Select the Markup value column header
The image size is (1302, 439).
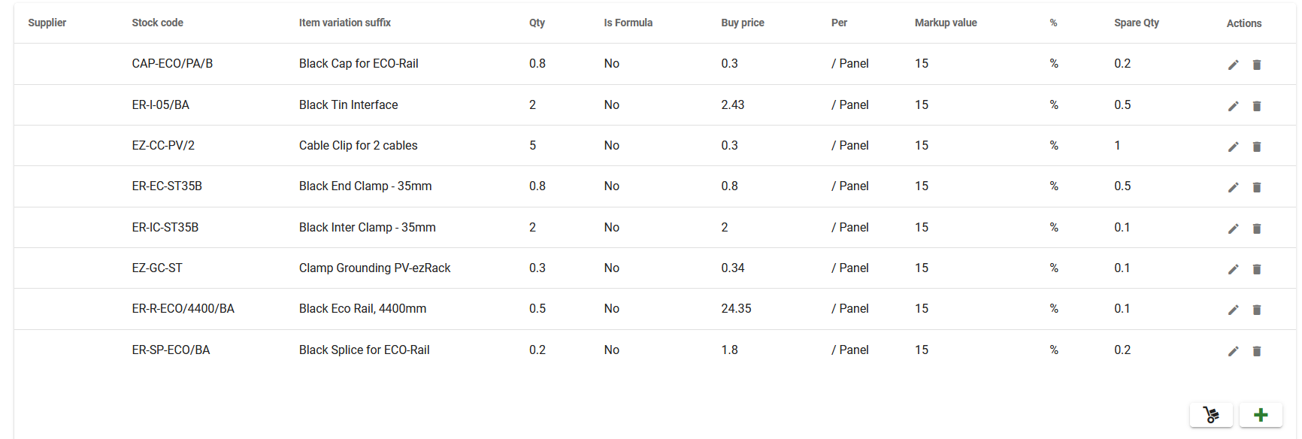coord(946,23)
